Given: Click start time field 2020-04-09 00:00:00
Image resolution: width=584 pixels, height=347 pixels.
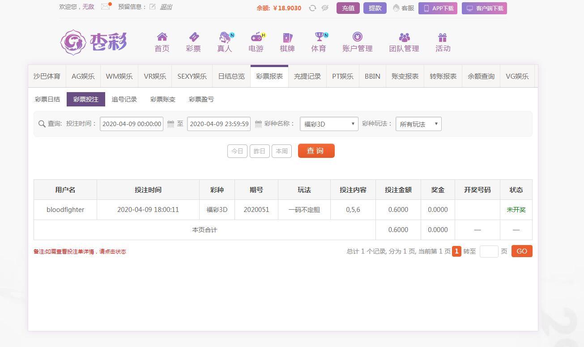Looking at the screenshot, I should click(x=132, y=124).
